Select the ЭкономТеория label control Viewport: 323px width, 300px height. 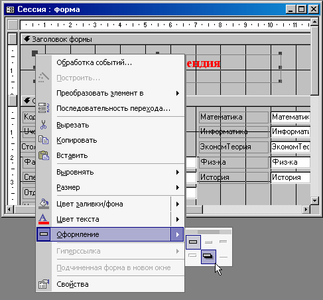pos(233,147)
